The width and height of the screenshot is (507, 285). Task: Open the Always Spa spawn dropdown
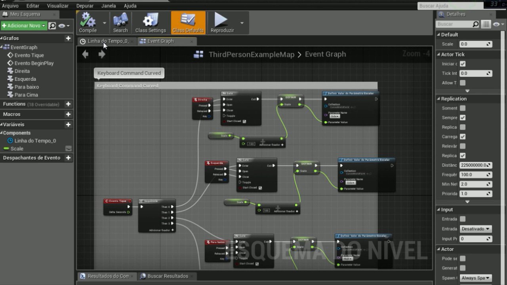[x=475, y=278]
